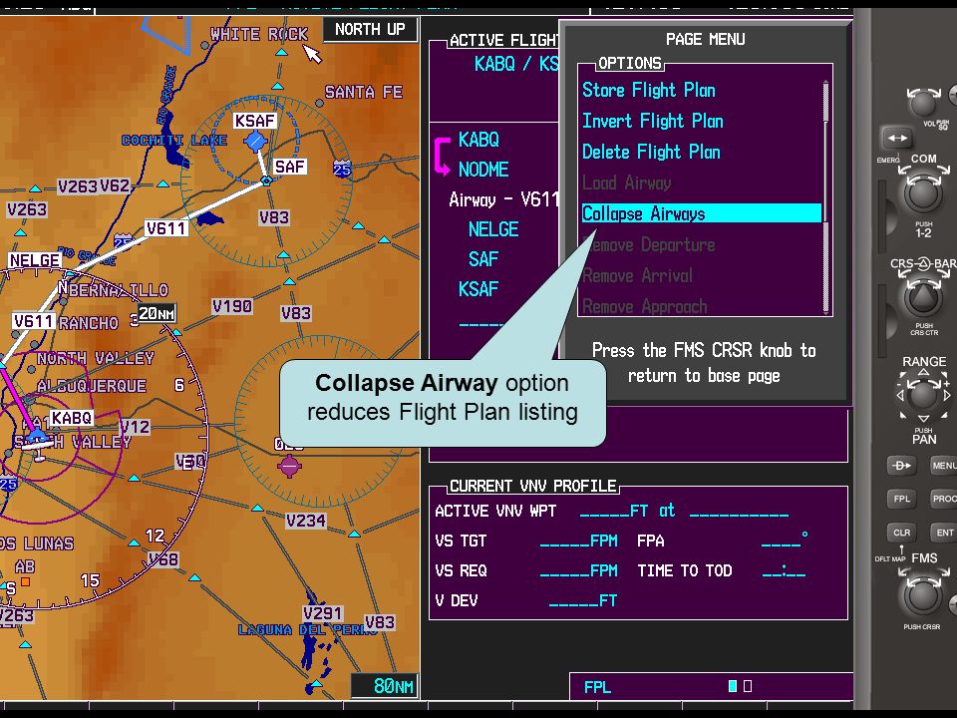Viewport: 957px width, 718px height.
Task: Click the NELGE label on map
Action: point(35,260)
